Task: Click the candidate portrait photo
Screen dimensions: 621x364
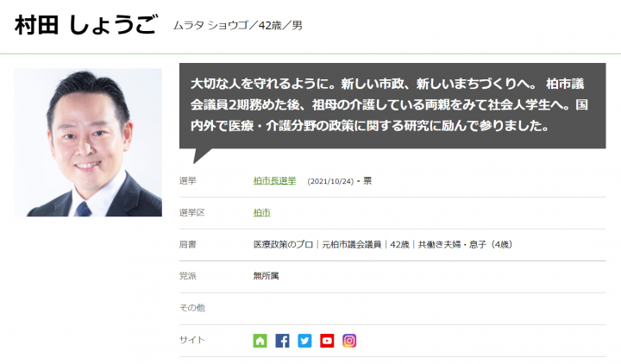Action: (88, 142)
